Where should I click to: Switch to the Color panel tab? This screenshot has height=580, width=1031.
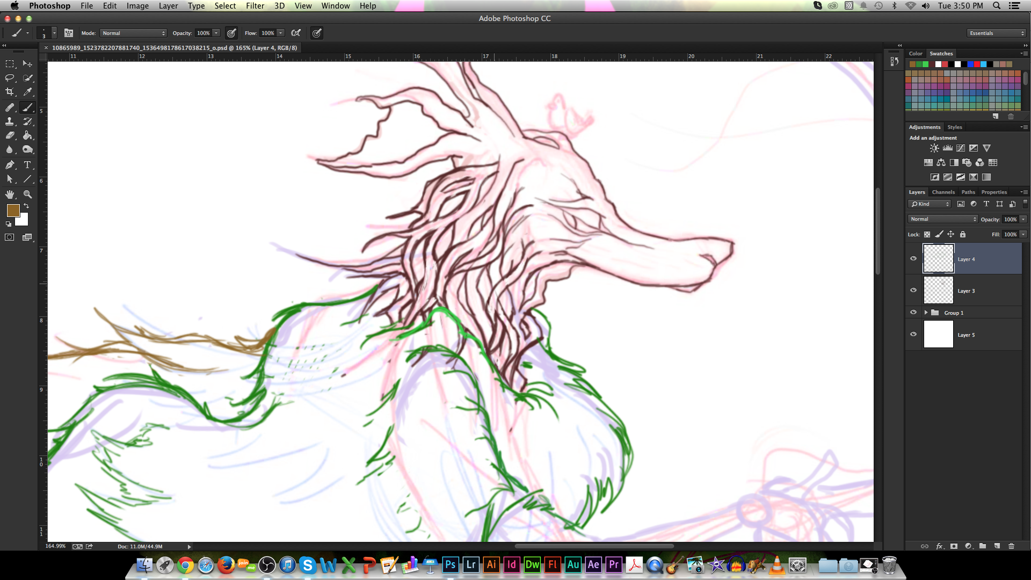point(916,54)
